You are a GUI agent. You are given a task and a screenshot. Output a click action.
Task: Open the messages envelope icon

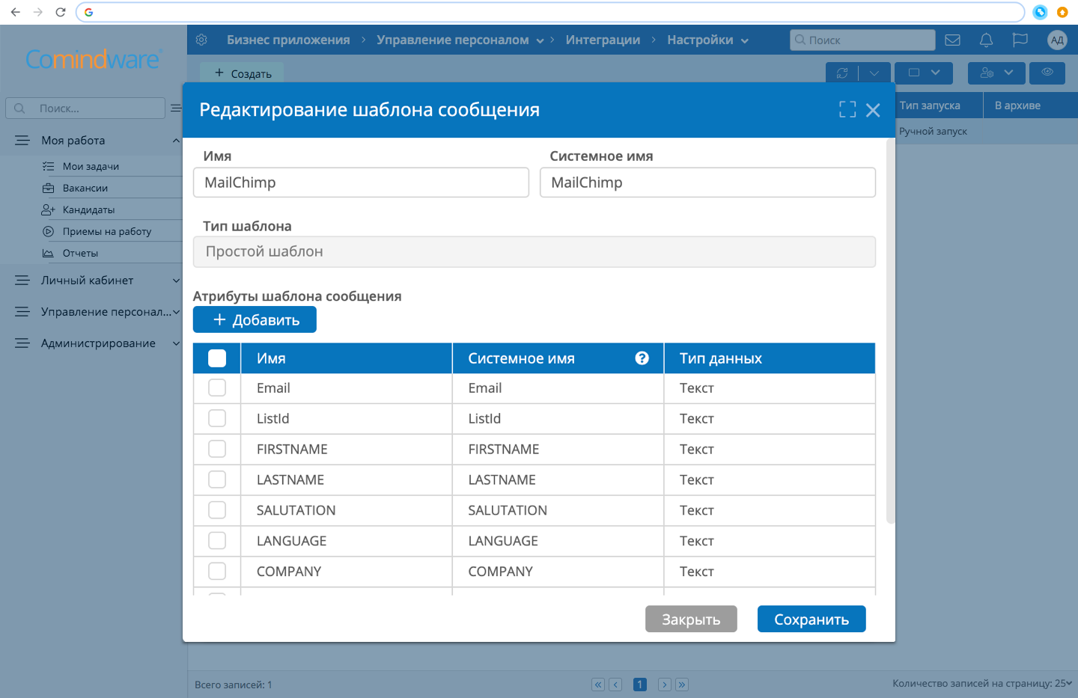point(952,40)
